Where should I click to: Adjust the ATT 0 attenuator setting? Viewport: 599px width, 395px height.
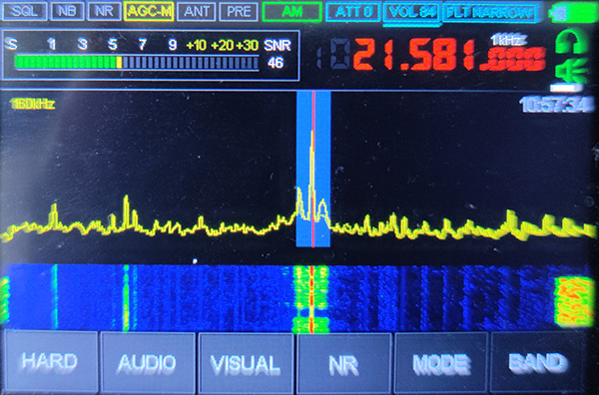(x=353, y=11)
